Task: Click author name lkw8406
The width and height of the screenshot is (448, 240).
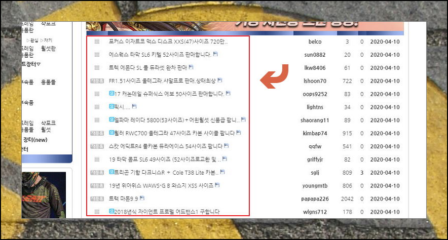Action: pos(315,68)
